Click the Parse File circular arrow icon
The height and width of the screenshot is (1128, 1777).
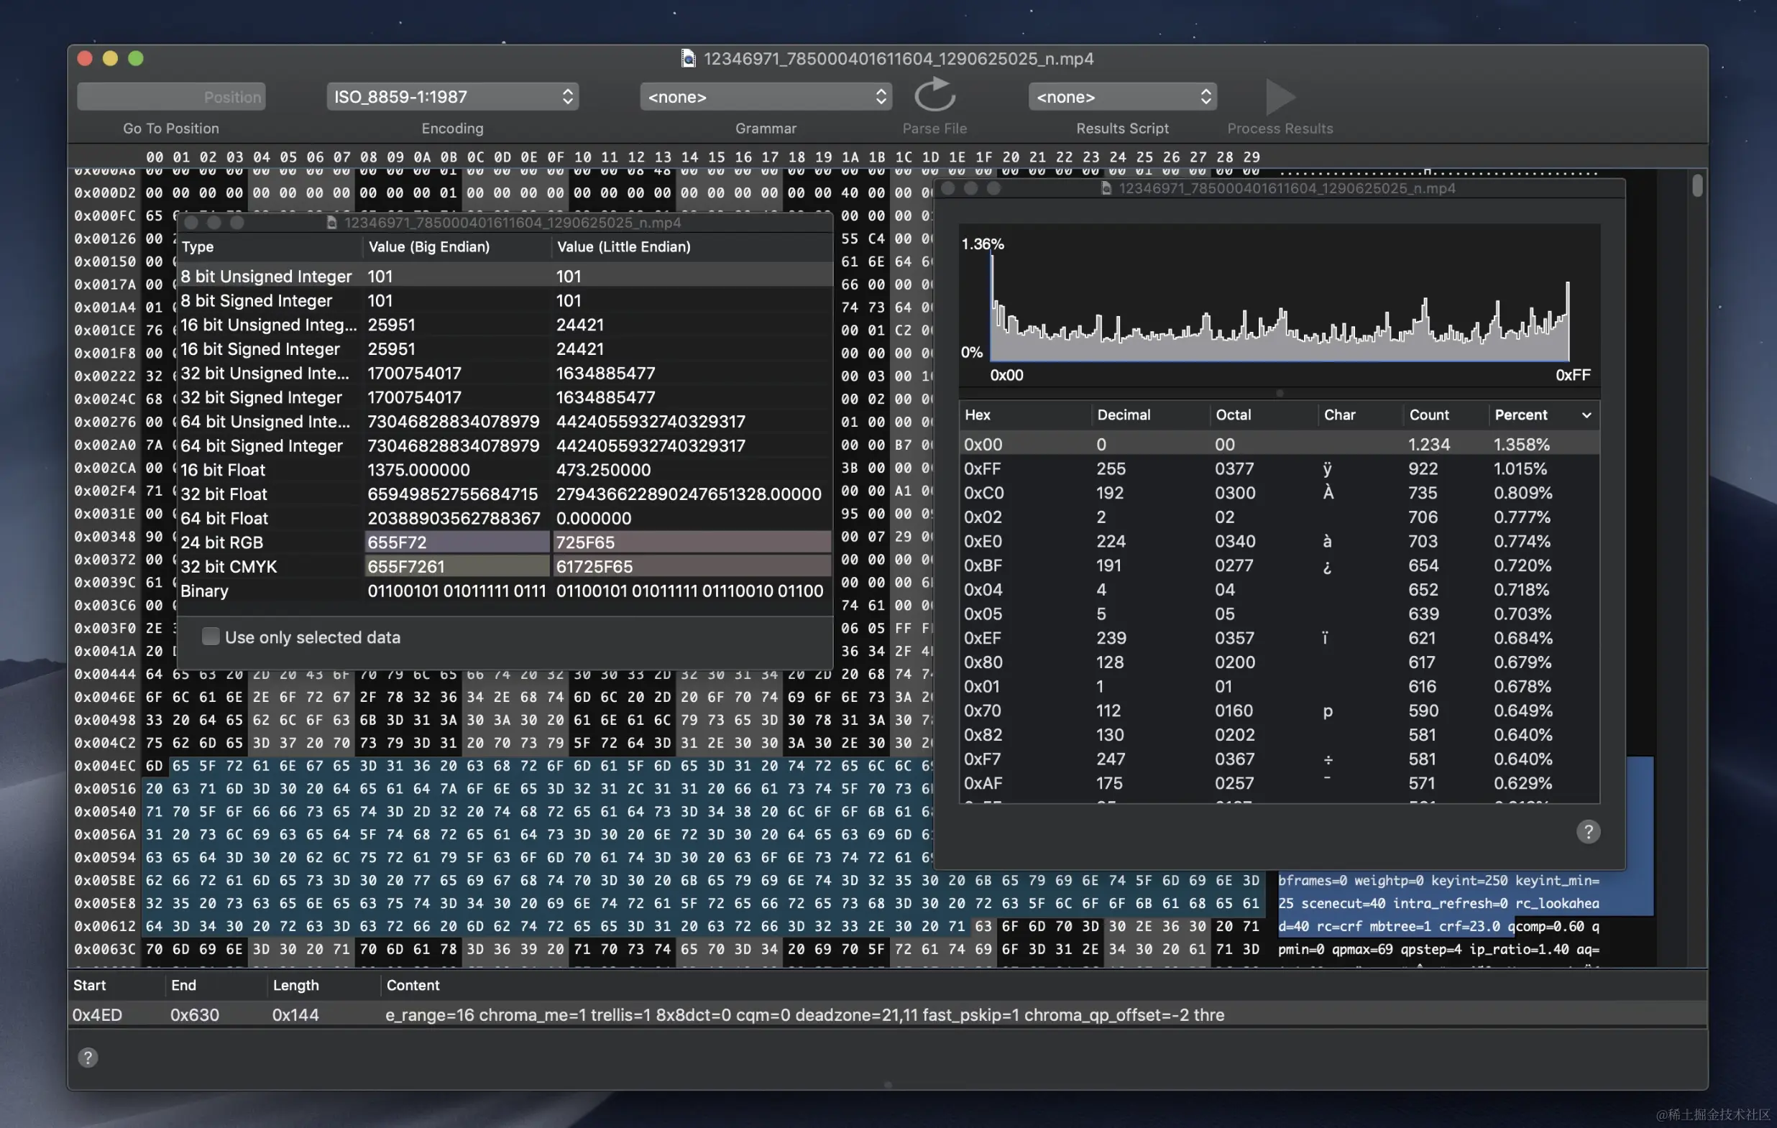click(935, 96)
